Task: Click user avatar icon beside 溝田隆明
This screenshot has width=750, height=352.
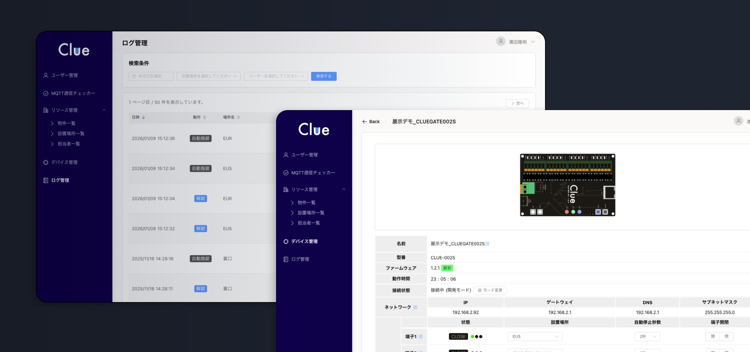Action: coord(501,42)
